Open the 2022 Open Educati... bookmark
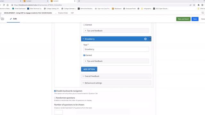Screen dimensions: 205x115 pyautogui.click(x=161, y=9)
